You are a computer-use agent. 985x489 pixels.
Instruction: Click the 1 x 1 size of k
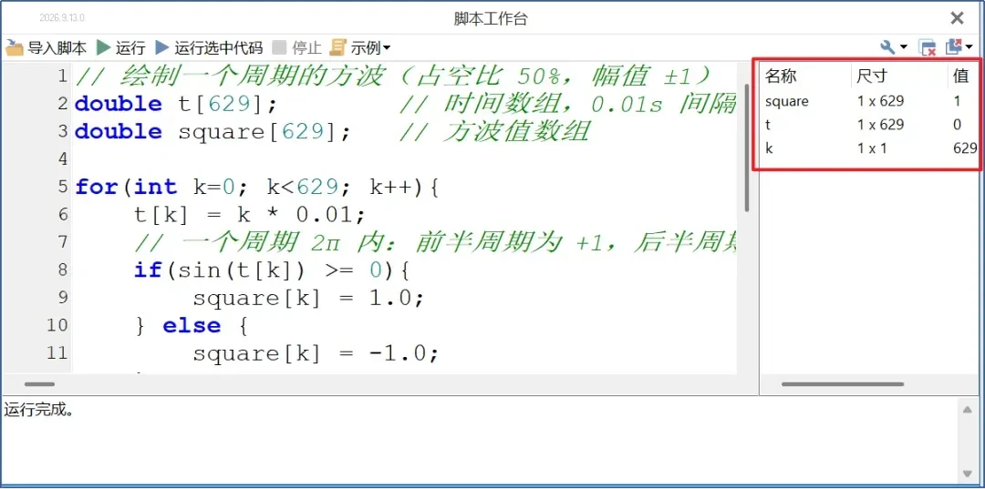872,148
